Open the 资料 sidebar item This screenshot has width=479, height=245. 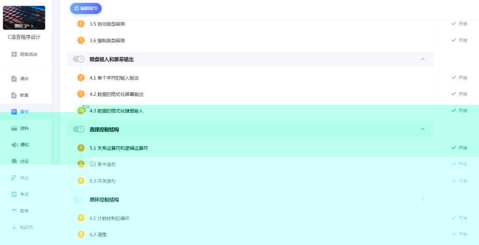pos(24,128)
